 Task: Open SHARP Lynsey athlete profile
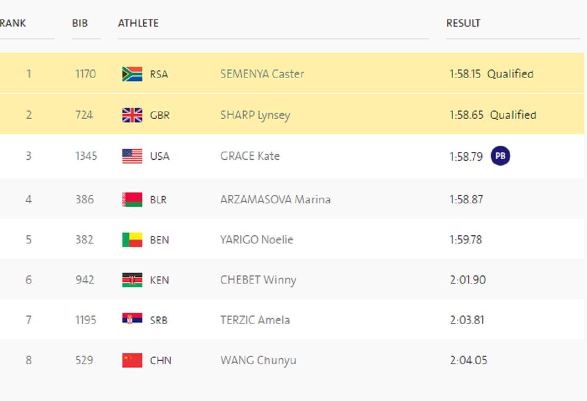pos(255,115)
